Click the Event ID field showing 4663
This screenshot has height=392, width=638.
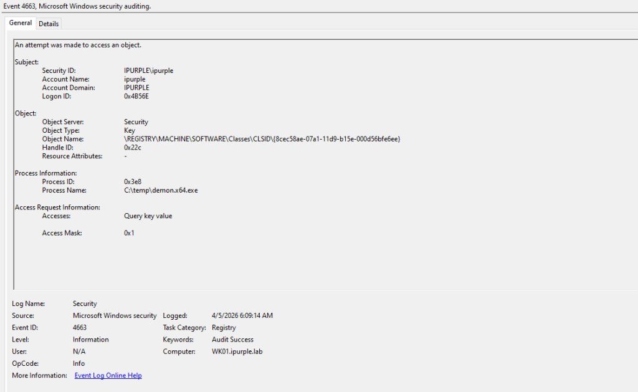click(x=80, y=327)
